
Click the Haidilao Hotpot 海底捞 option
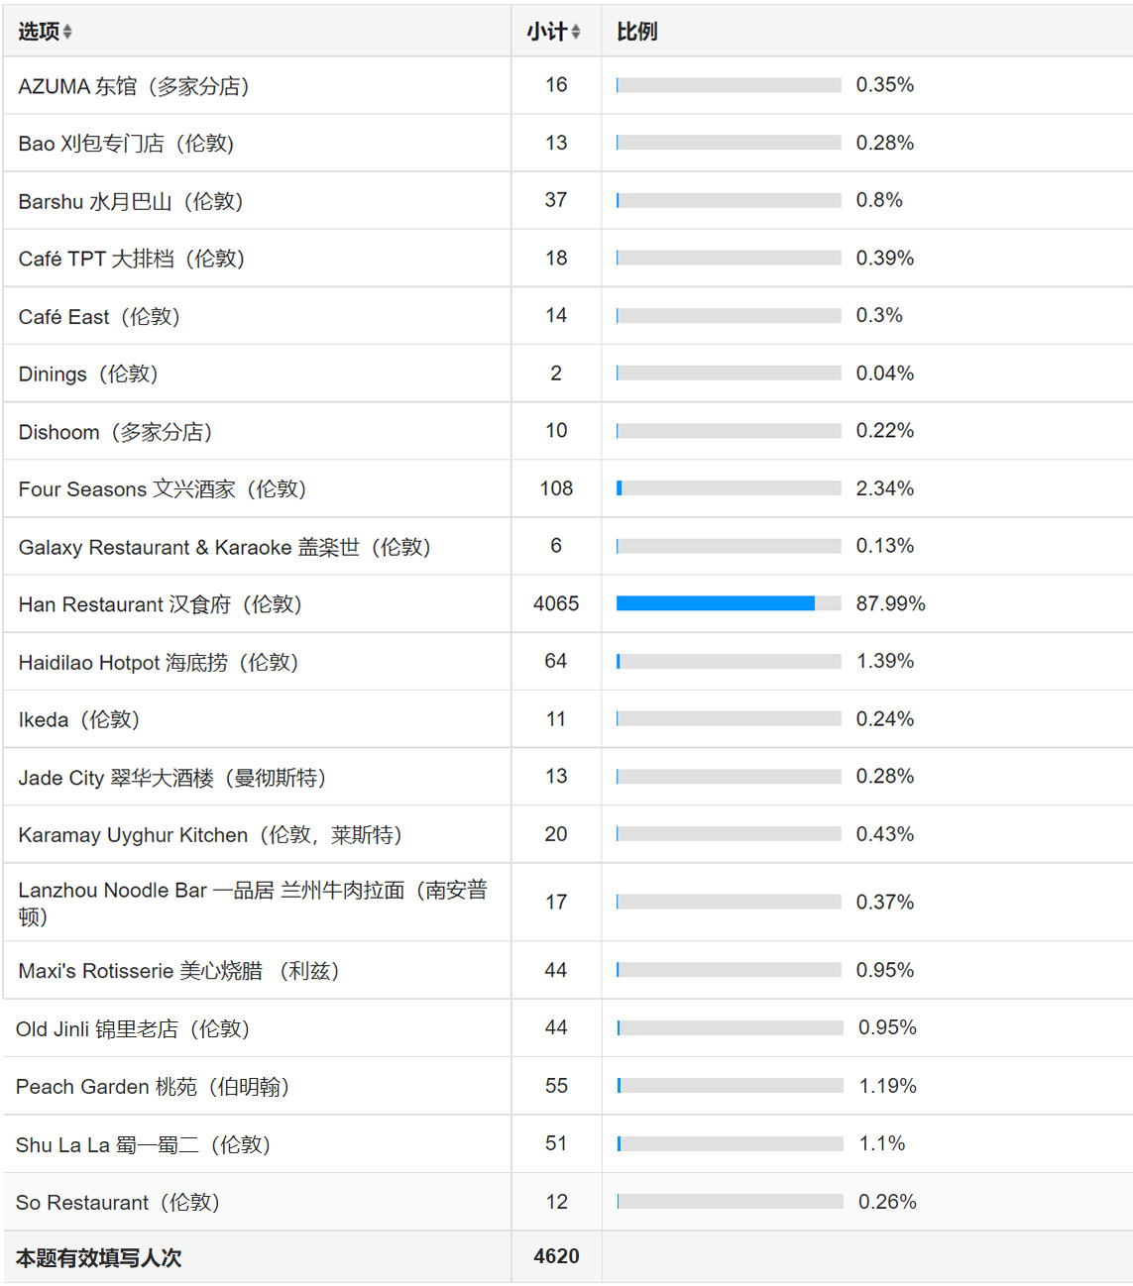point(159,662)
